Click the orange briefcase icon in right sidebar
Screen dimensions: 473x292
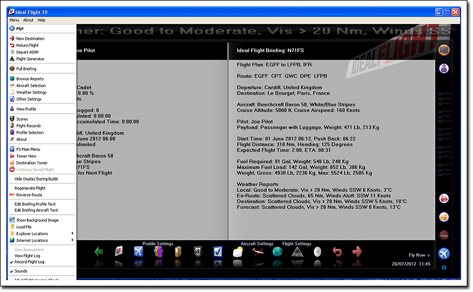click(444, 50)
